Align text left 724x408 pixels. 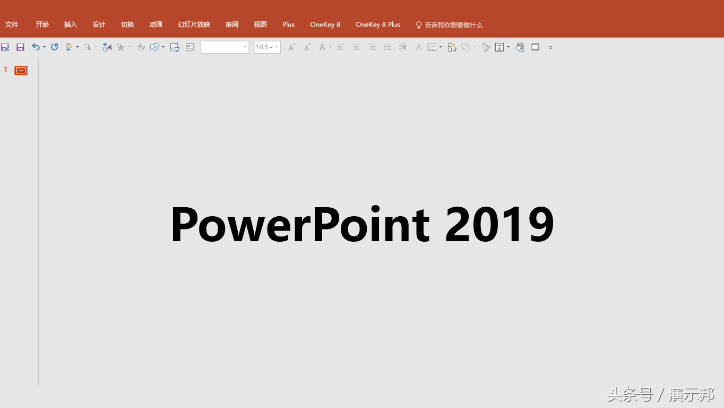341,47
